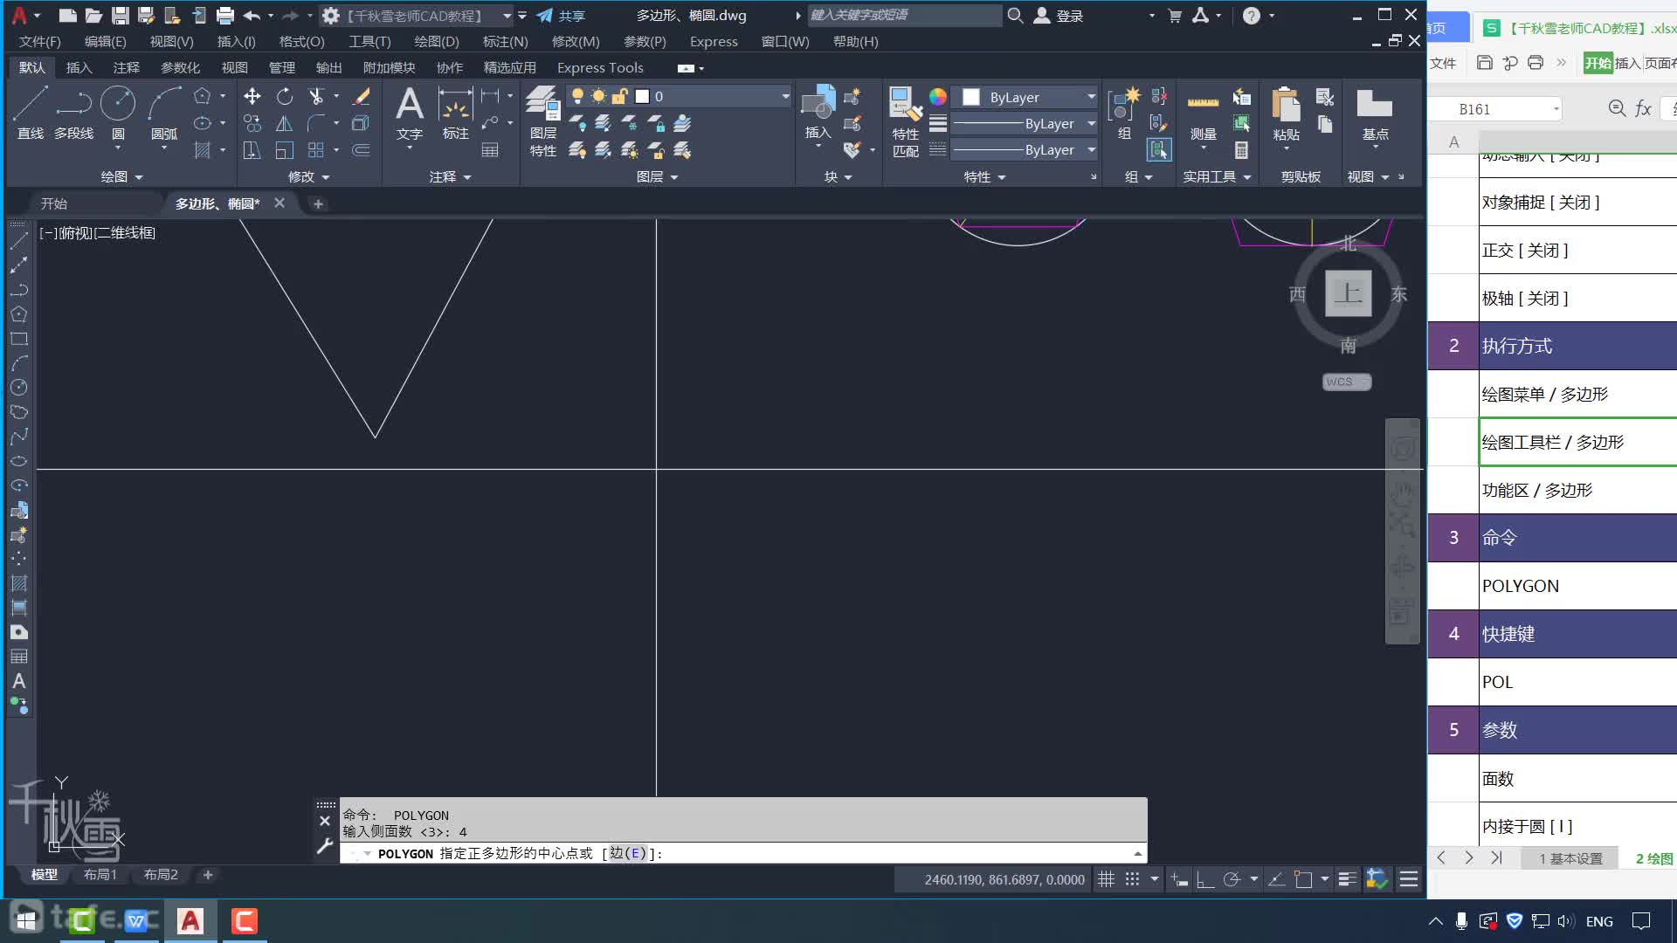1677x943 pixels.
Task: Toggle the layer lock padlock in the layer dropdown
Action: click(619, 96)
